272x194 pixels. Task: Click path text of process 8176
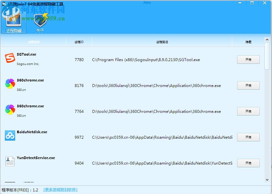pyautogui.click(x=156, y=86)
